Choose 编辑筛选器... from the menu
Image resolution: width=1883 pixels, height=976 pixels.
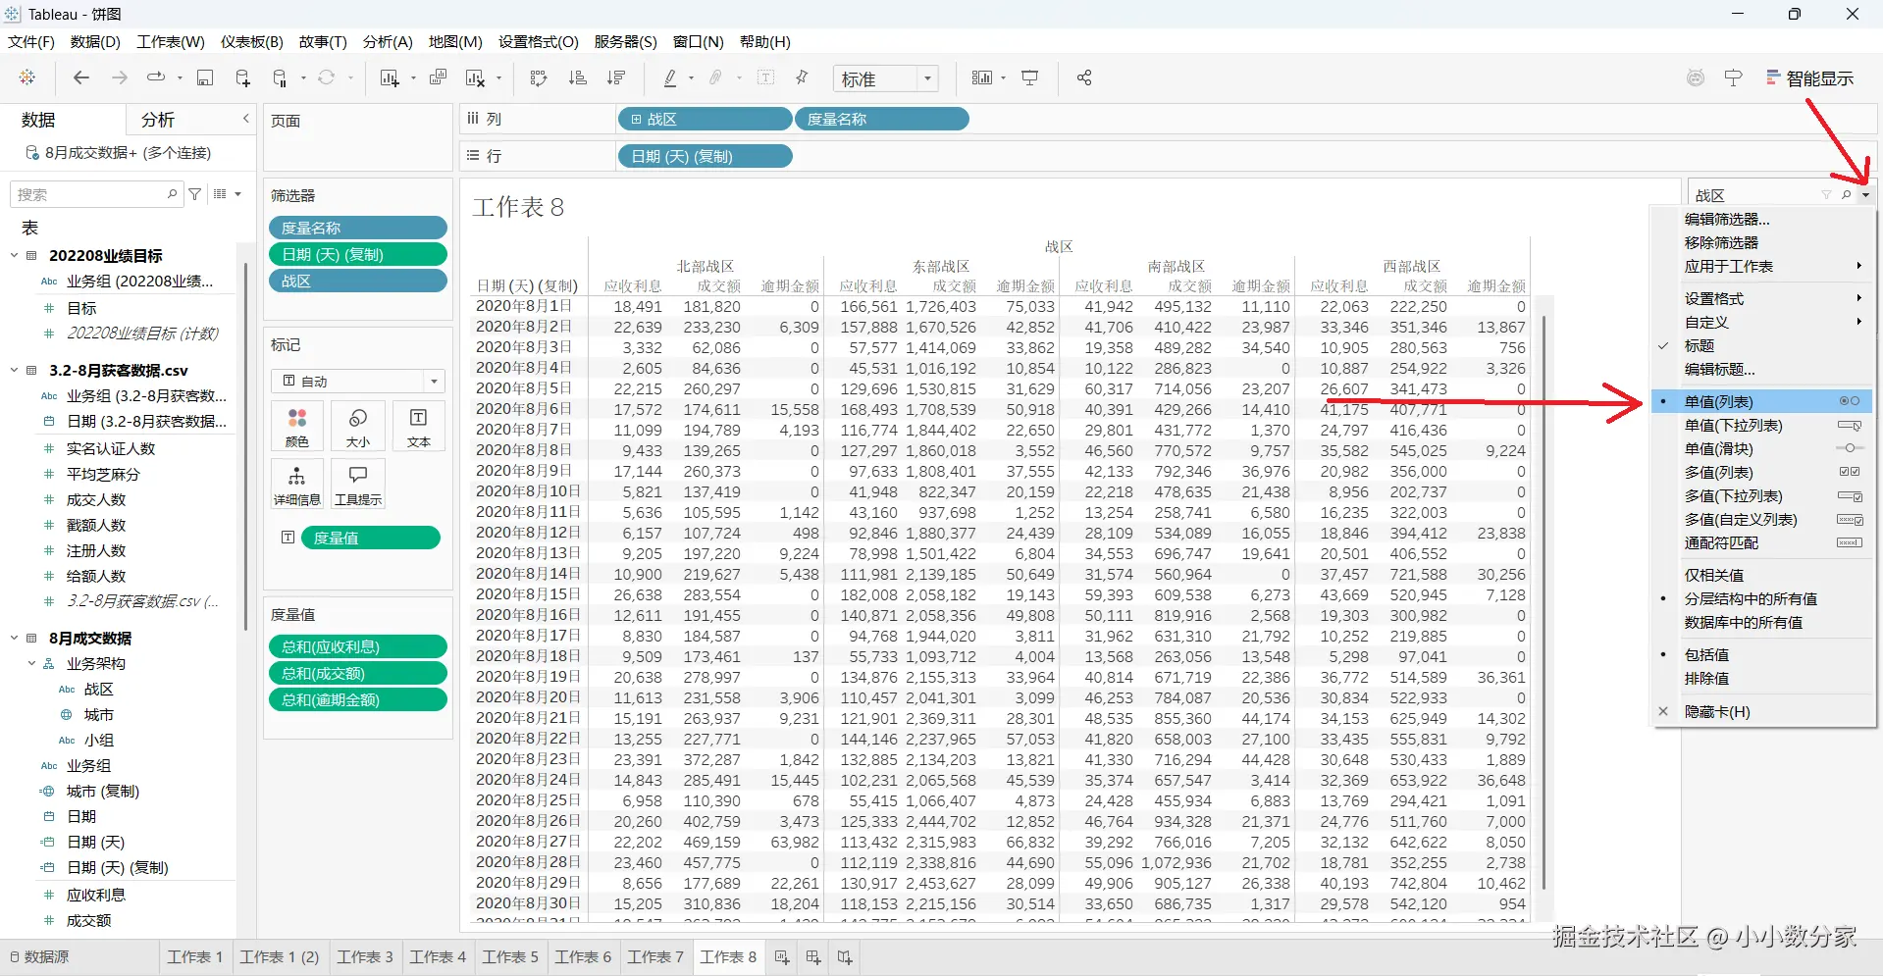pyautogui.click(x=1762, y=219)
